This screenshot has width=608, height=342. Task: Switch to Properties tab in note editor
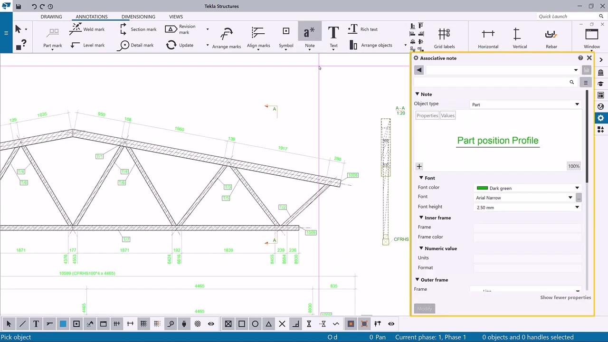427,115
